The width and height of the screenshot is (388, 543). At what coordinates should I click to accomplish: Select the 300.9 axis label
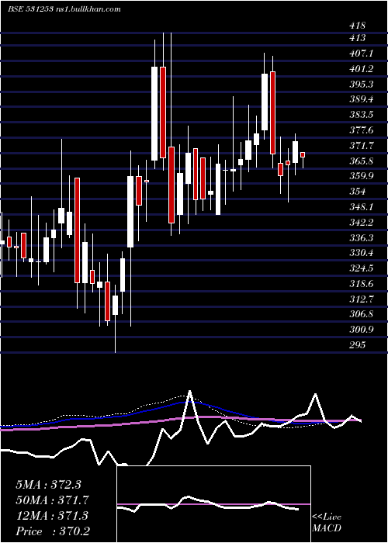(x=361, y=330)
